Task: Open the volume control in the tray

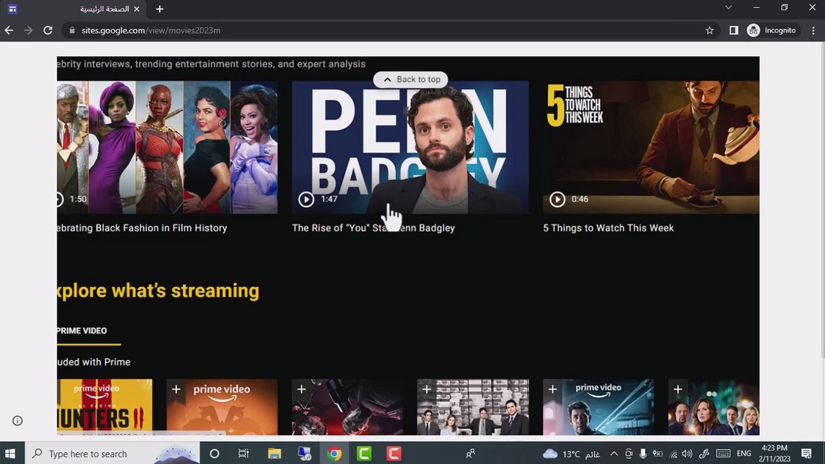Action: pyautogui.click(x=688, y=454)
